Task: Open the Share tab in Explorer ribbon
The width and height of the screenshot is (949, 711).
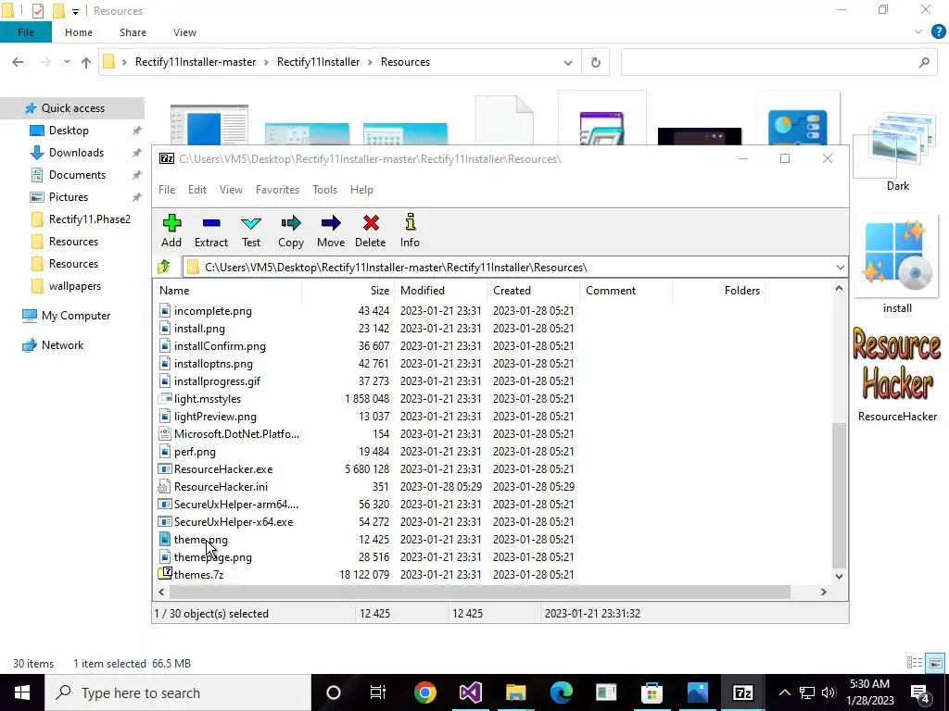Action: click(x=133, y=32)
